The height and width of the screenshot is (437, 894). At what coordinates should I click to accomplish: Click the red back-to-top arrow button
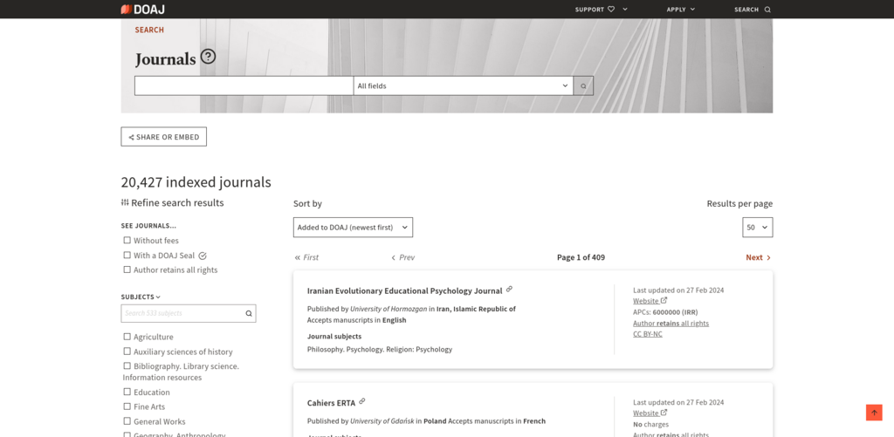(x=874, y=413)
